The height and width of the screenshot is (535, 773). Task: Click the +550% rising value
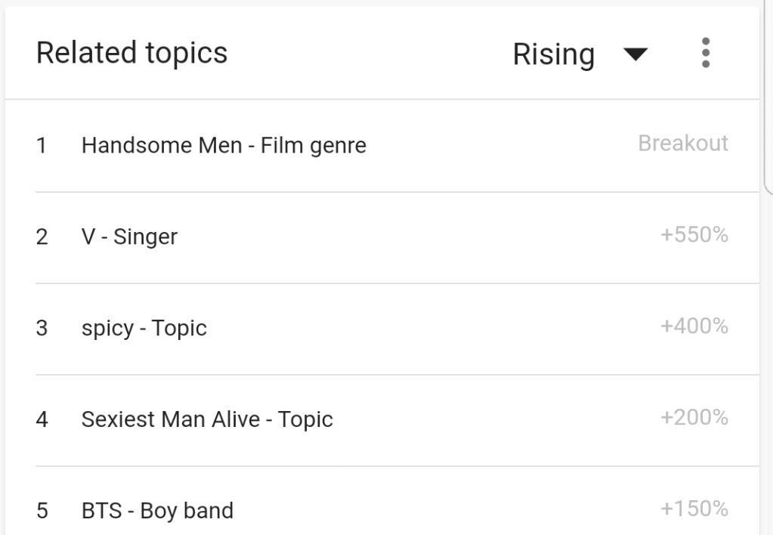click(694, 235)
